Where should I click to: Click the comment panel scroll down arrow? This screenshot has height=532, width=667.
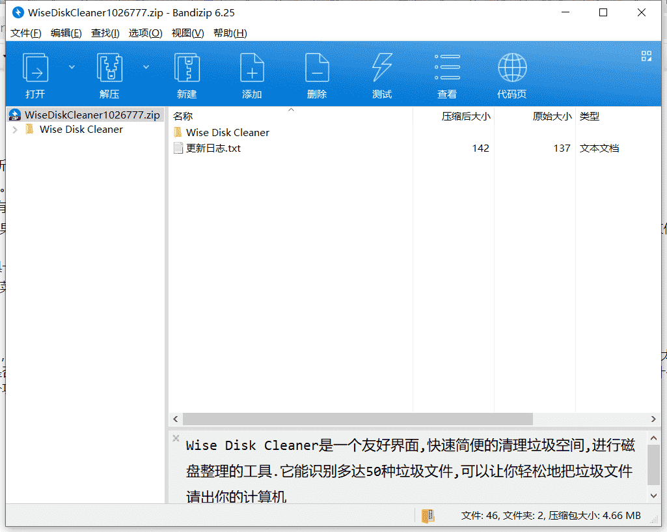[x=654, y=496]
